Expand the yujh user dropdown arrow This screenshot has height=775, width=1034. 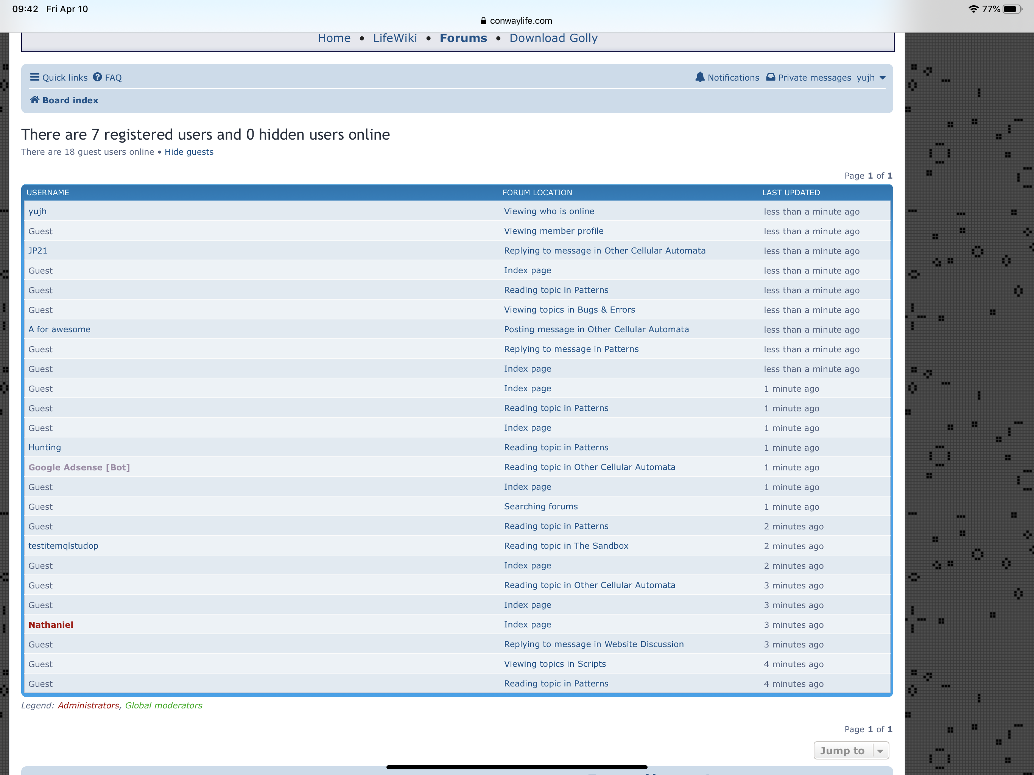pyautogui.click(x=883, y=78)
